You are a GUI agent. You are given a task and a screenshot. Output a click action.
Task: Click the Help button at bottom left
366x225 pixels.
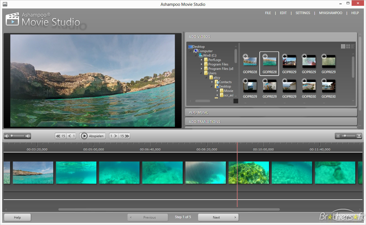coord(17,217)
